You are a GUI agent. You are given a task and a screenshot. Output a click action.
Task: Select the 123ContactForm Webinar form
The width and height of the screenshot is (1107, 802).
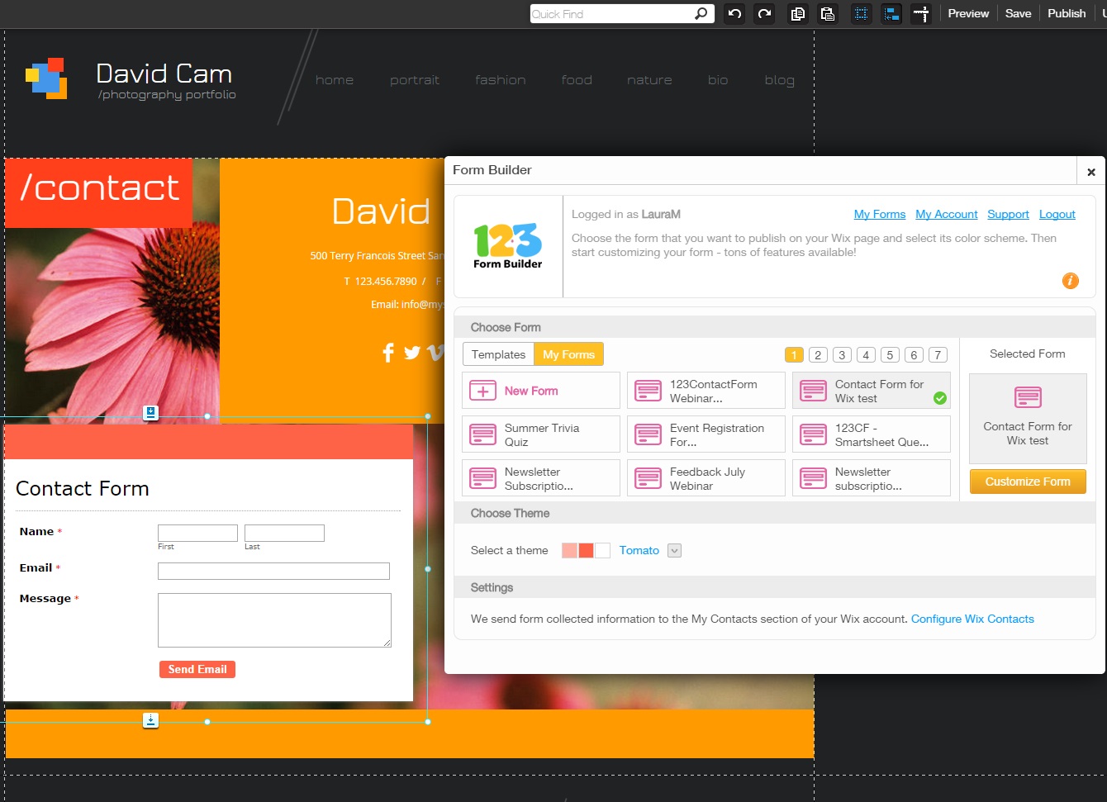click(706, 391)
